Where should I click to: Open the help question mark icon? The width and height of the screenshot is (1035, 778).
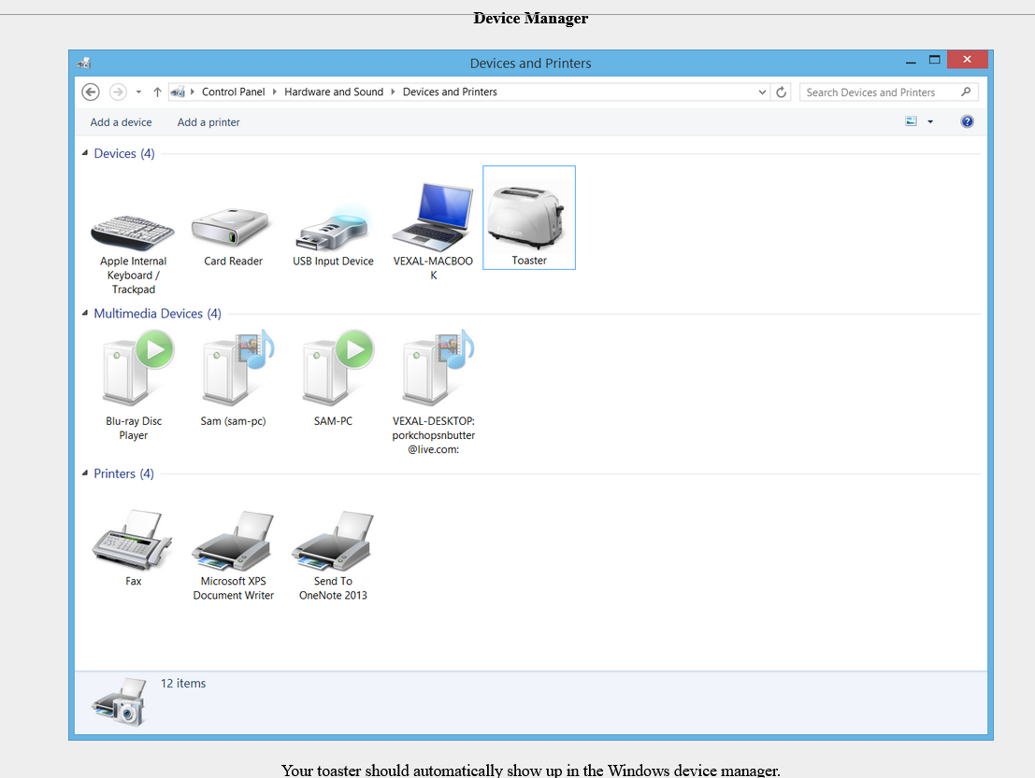pyautogui.click(x=968, y=122)
